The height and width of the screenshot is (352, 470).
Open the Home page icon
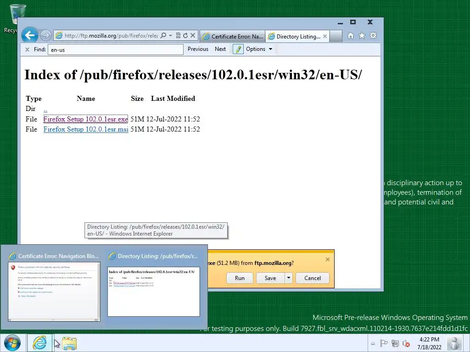[350, 36]
